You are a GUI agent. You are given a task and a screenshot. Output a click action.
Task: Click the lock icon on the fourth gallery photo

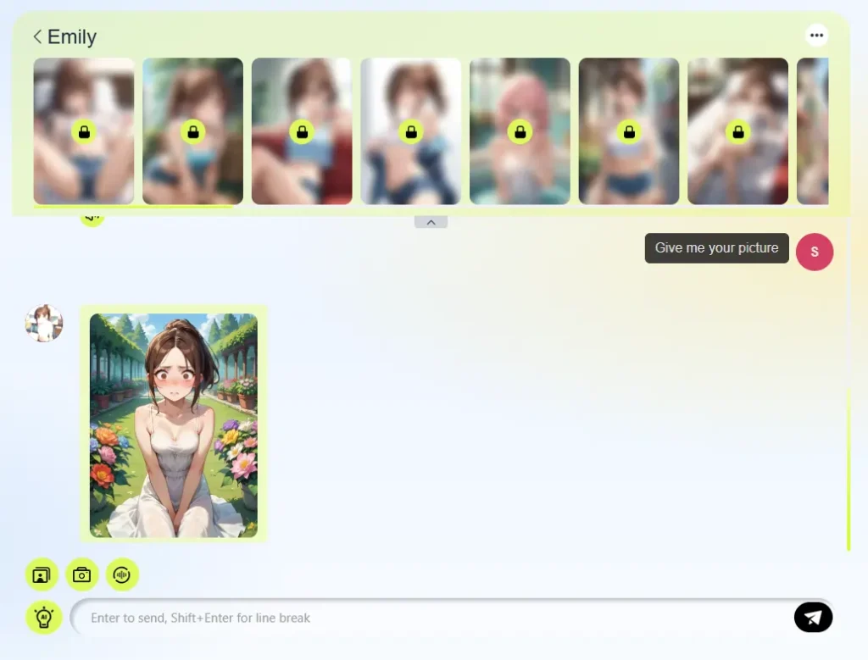(x=411, y=132)
